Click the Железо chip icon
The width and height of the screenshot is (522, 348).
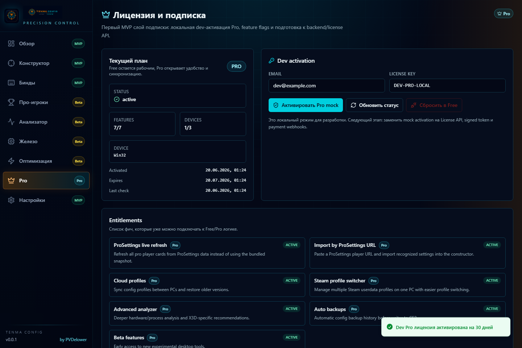11,141
